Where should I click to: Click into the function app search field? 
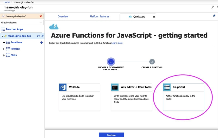click(22, 16)
